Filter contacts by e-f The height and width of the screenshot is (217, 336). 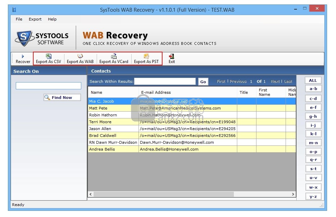313,107
